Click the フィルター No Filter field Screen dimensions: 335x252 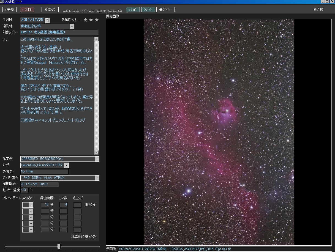tap(44, 172)
